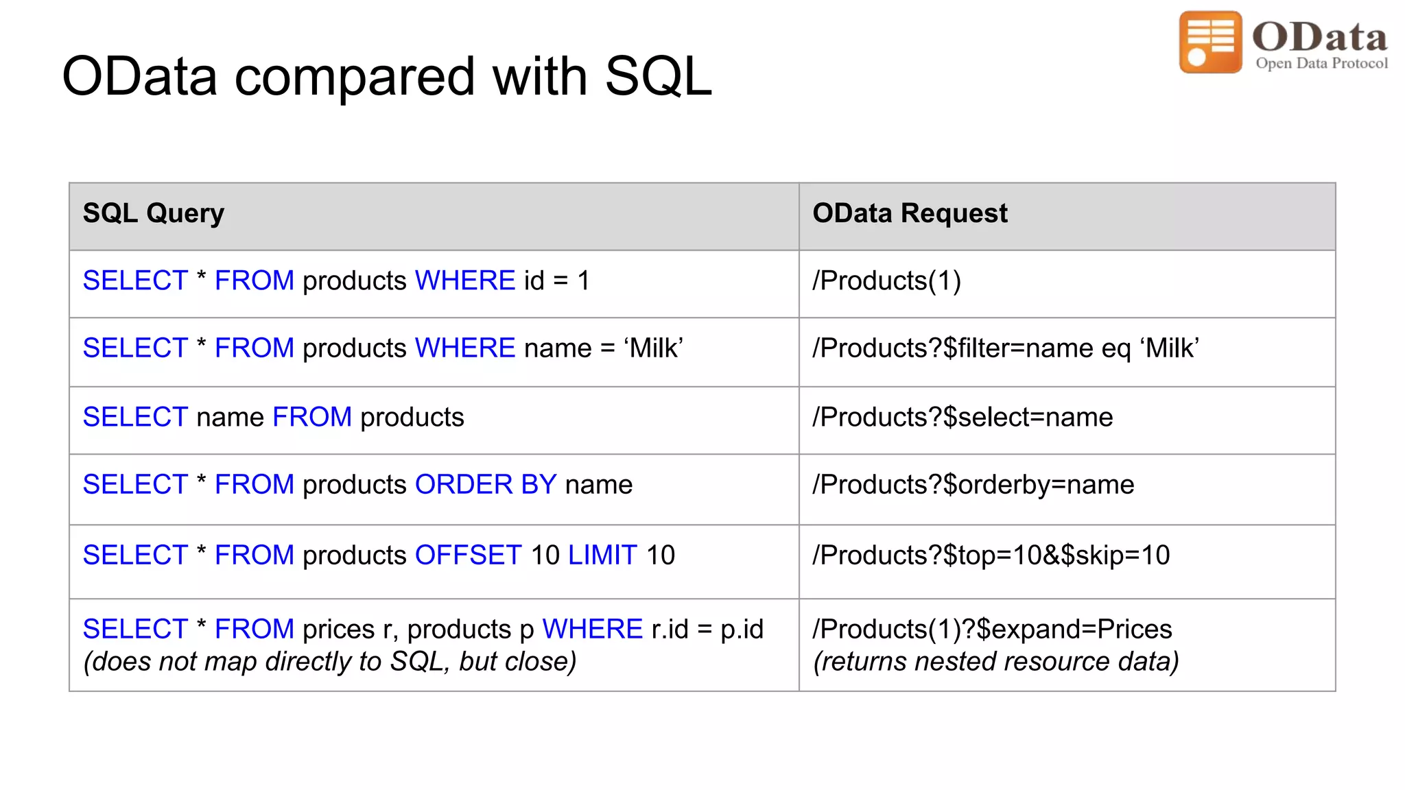The width and height of the screenshot is (1405, 790).
Task: Click the blue ORDER BY keyword
Action: tap(486, 485)
